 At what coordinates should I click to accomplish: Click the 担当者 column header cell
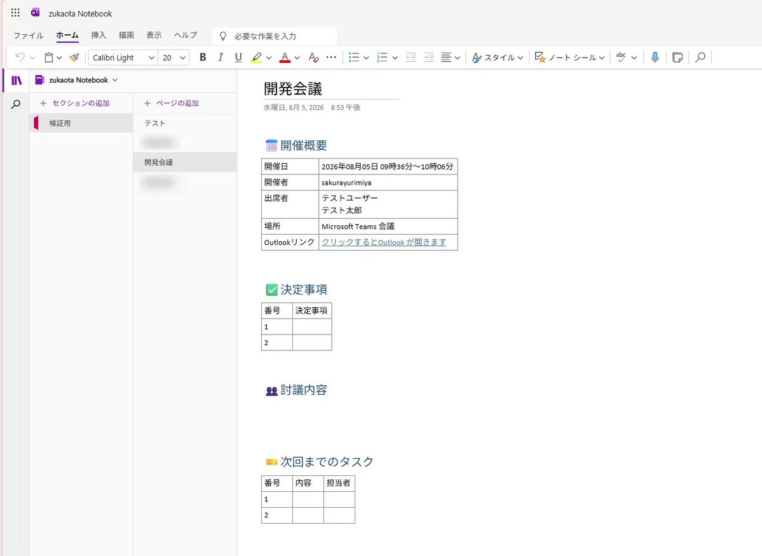[339, 483]
